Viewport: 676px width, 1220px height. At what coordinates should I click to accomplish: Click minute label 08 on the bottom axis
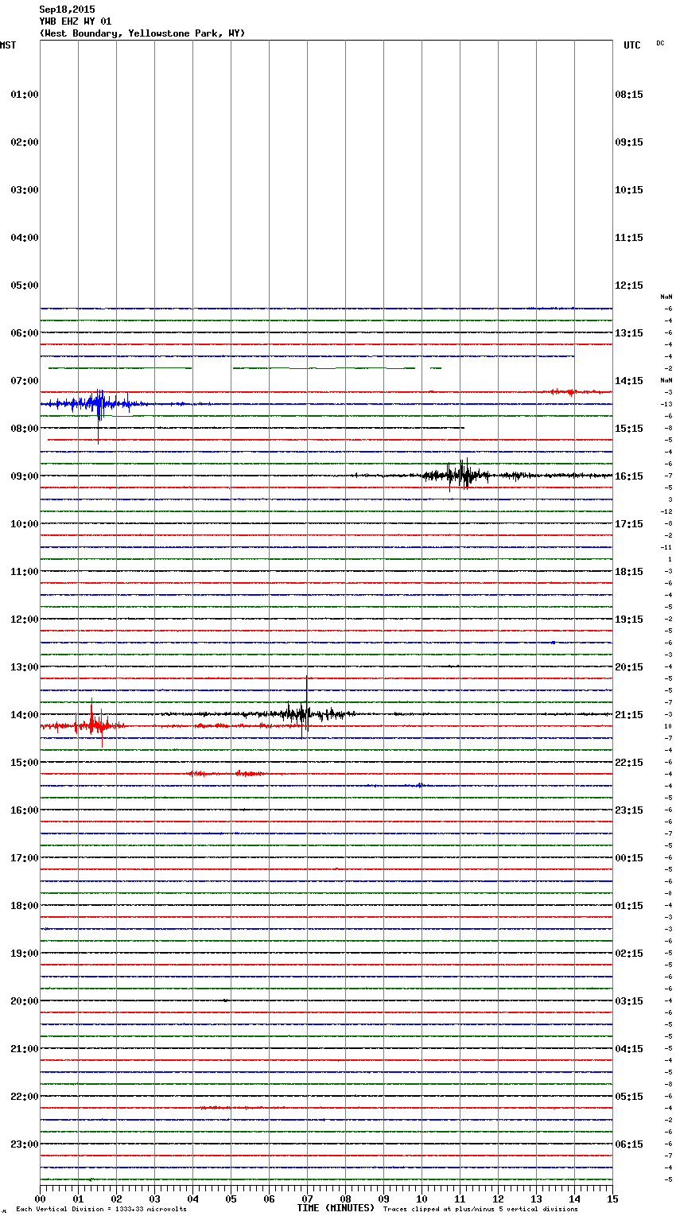coord(345,1199)
